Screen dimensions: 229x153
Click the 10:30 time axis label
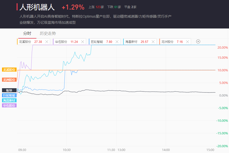[x=67, y=150]
